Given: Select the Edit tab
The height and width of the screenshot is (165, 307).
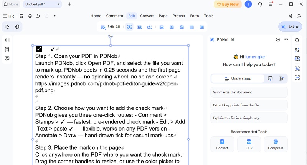Looking at the screenshot, I should [x=132, y=16].
